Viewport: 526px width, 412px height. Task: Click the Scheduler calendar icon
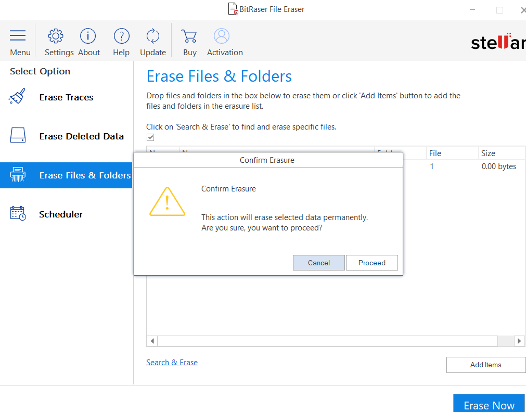(18, 213)
